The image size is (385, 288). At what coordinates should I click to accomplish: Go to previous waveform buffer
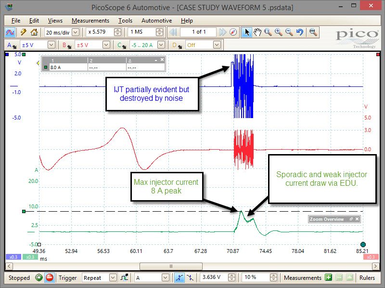point(173,32)
